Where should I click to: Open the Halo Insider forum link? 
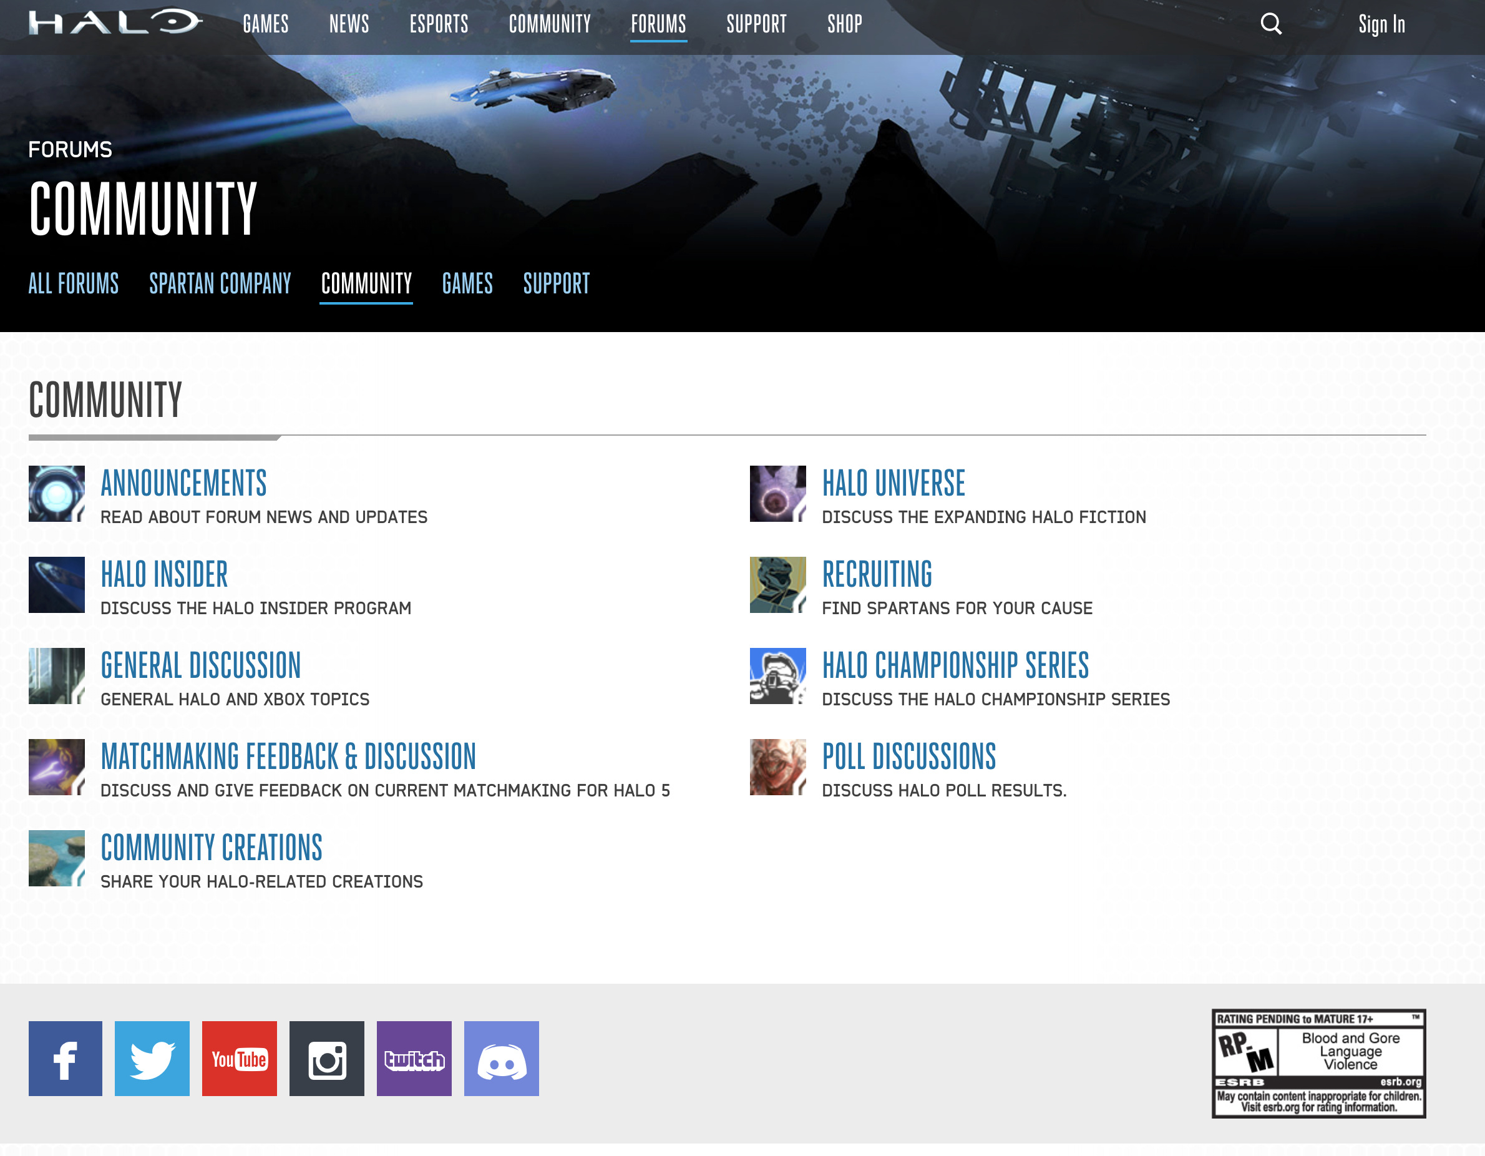tap(164, 574)
